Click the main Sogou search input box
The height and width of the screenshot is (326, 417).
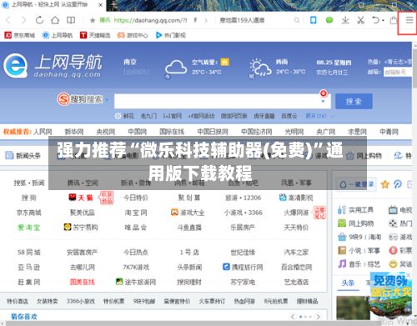tap(223, 101)
